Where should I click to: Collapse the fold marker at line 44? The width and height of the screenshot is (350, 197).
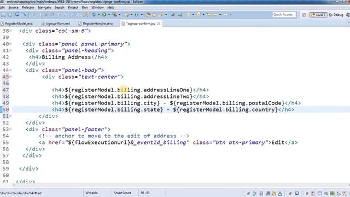tap(10, 70)
